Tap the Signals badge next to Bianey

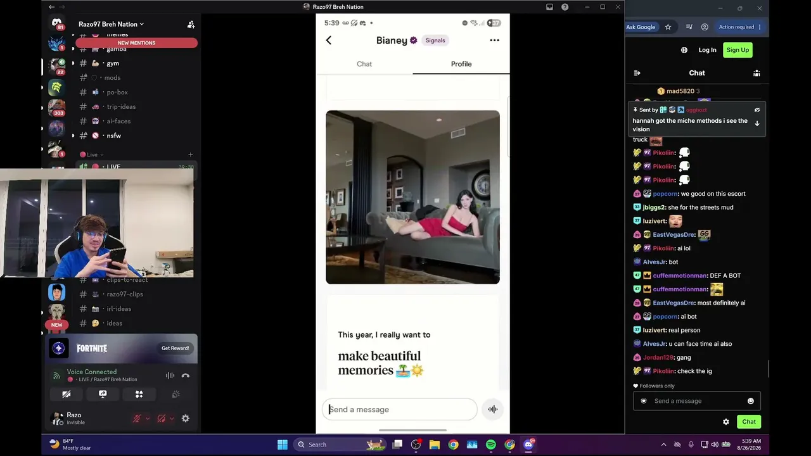tap(435, 41)
